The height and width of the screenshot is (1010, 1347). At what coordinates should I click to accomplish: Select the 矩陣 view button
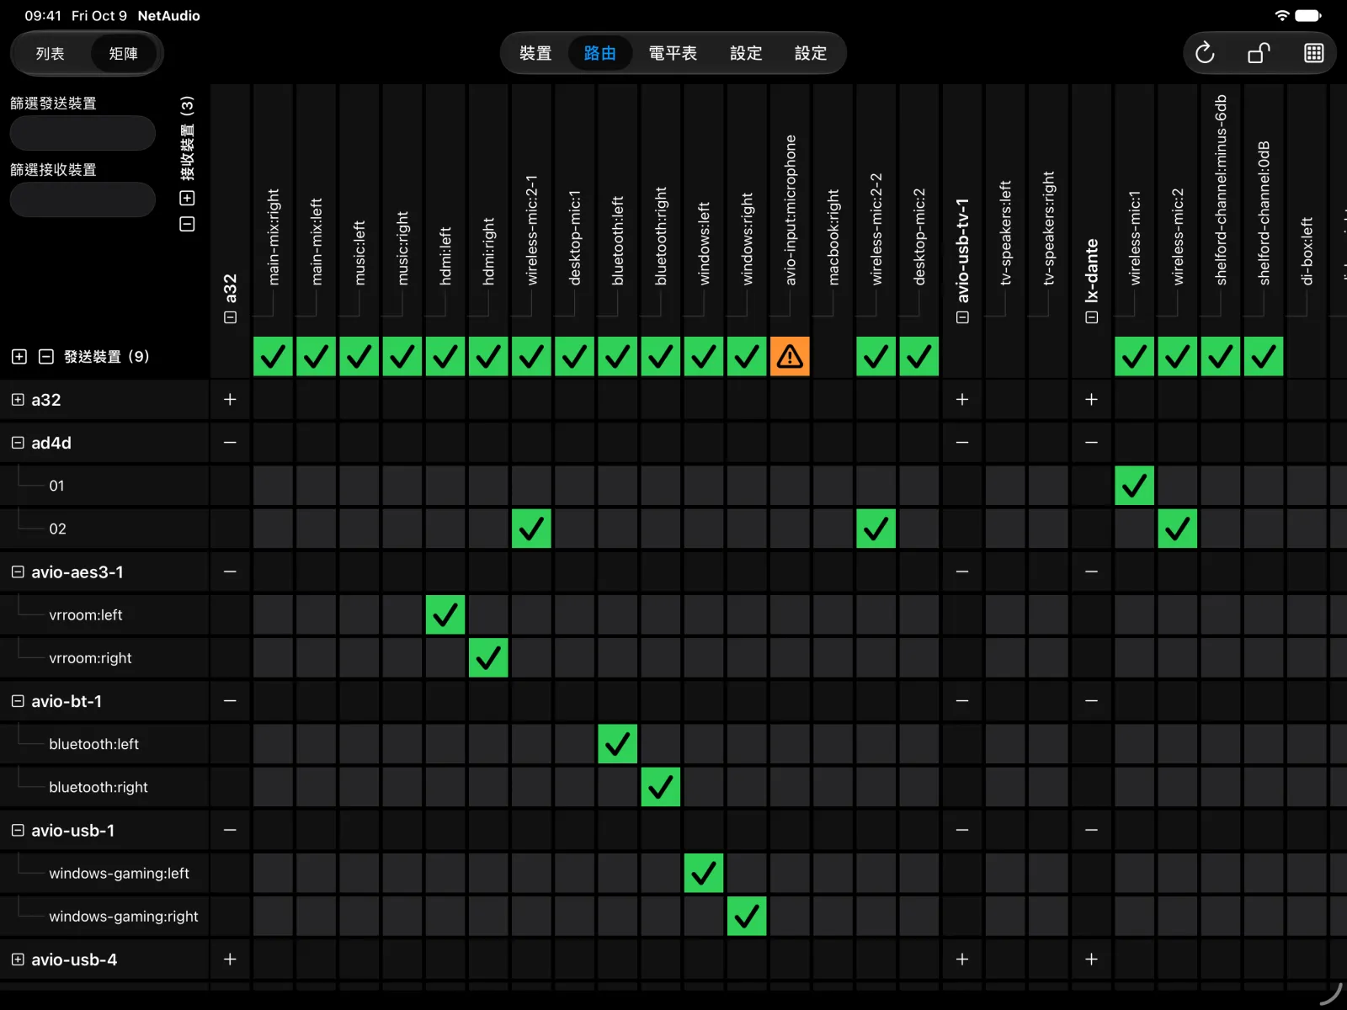[x=124, y=53]
